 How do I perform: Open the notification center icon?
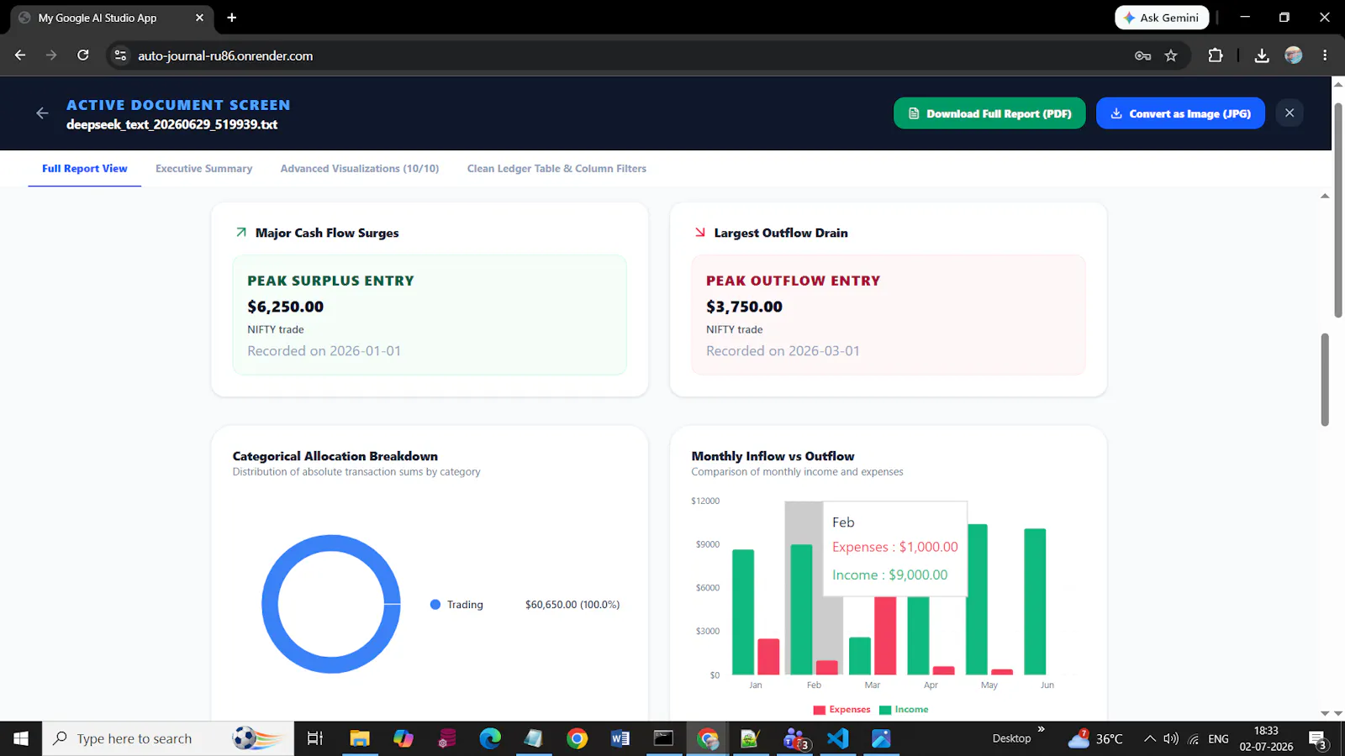coord(1318,739)
